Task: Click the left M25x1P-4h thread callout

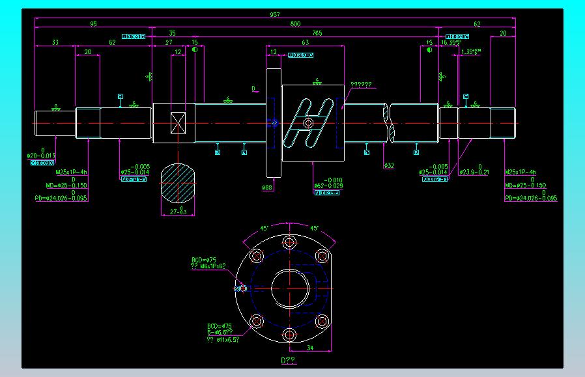Action: [71, 172]
